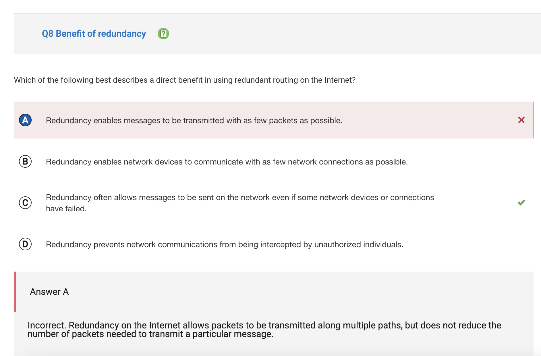Click the red accent bar beside Answer A

(15, 292)
